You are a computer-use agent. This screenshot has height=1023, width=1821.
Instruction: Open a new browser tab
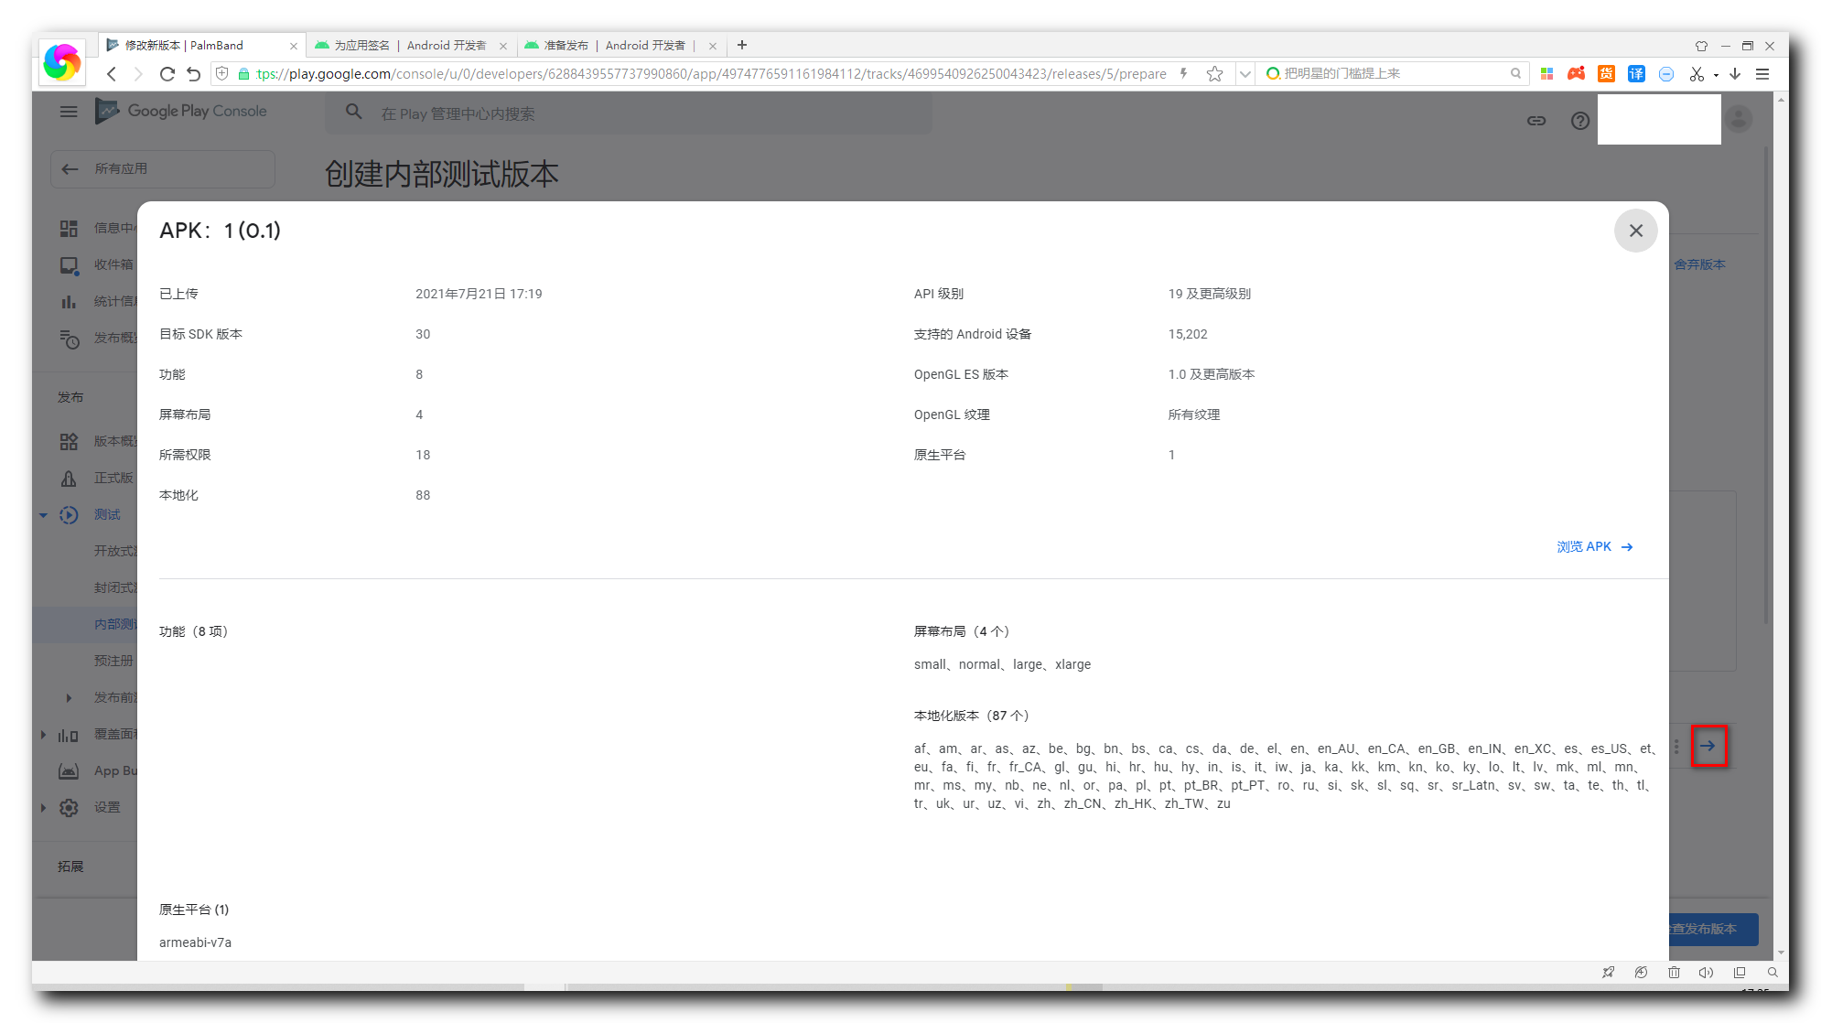[742, 45]
